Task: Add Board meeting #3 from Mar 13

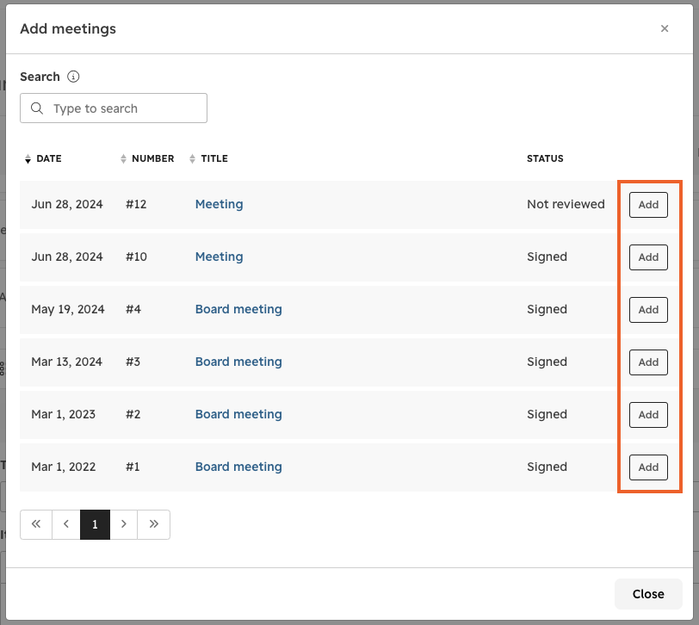Action: pos(648,362)
